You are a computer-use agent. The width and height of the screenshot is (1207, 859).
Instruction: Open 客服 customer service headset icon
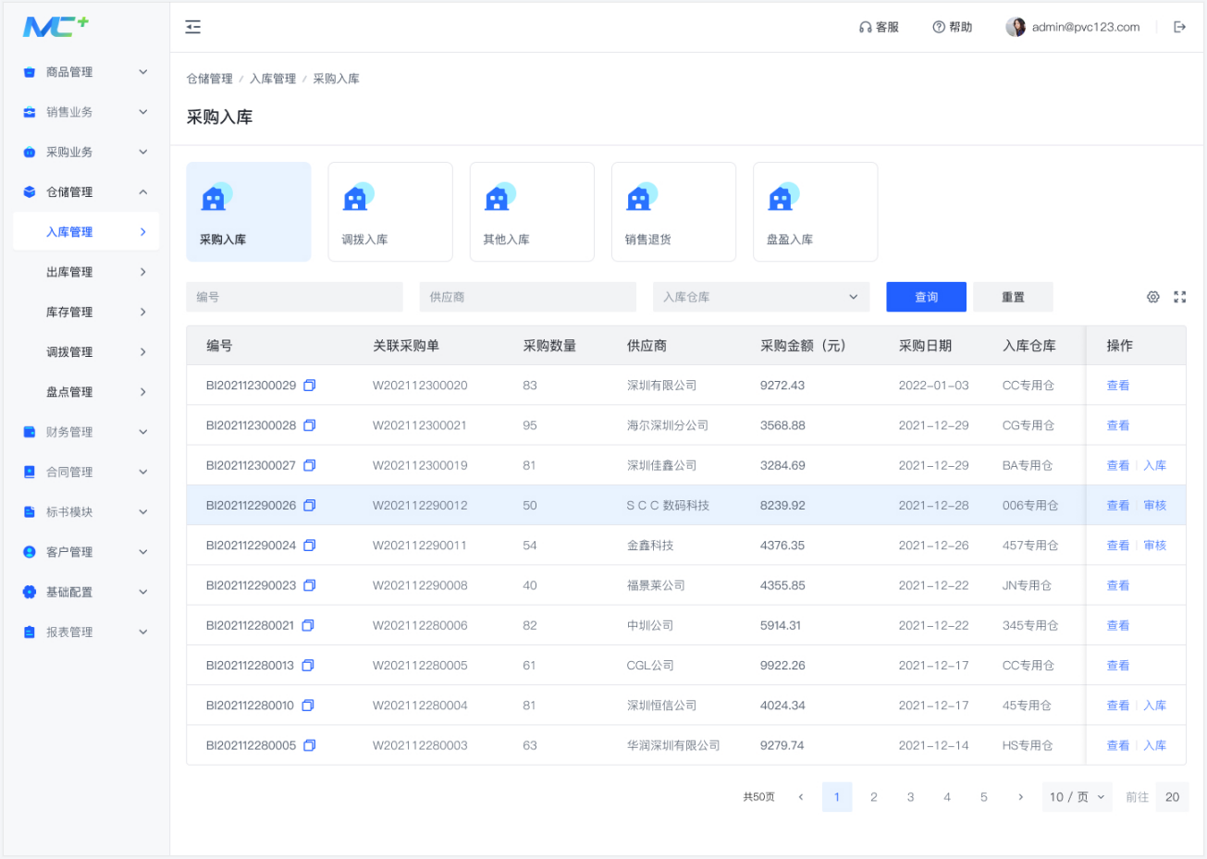tap(865, 28)
